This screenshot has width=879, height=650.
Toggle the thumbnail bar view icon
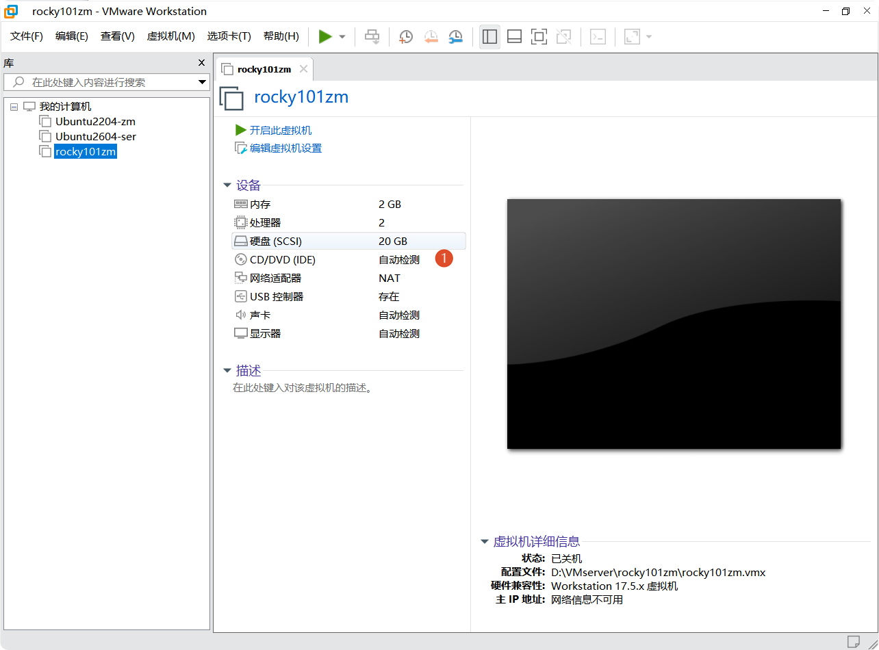[x=514, y=36]
